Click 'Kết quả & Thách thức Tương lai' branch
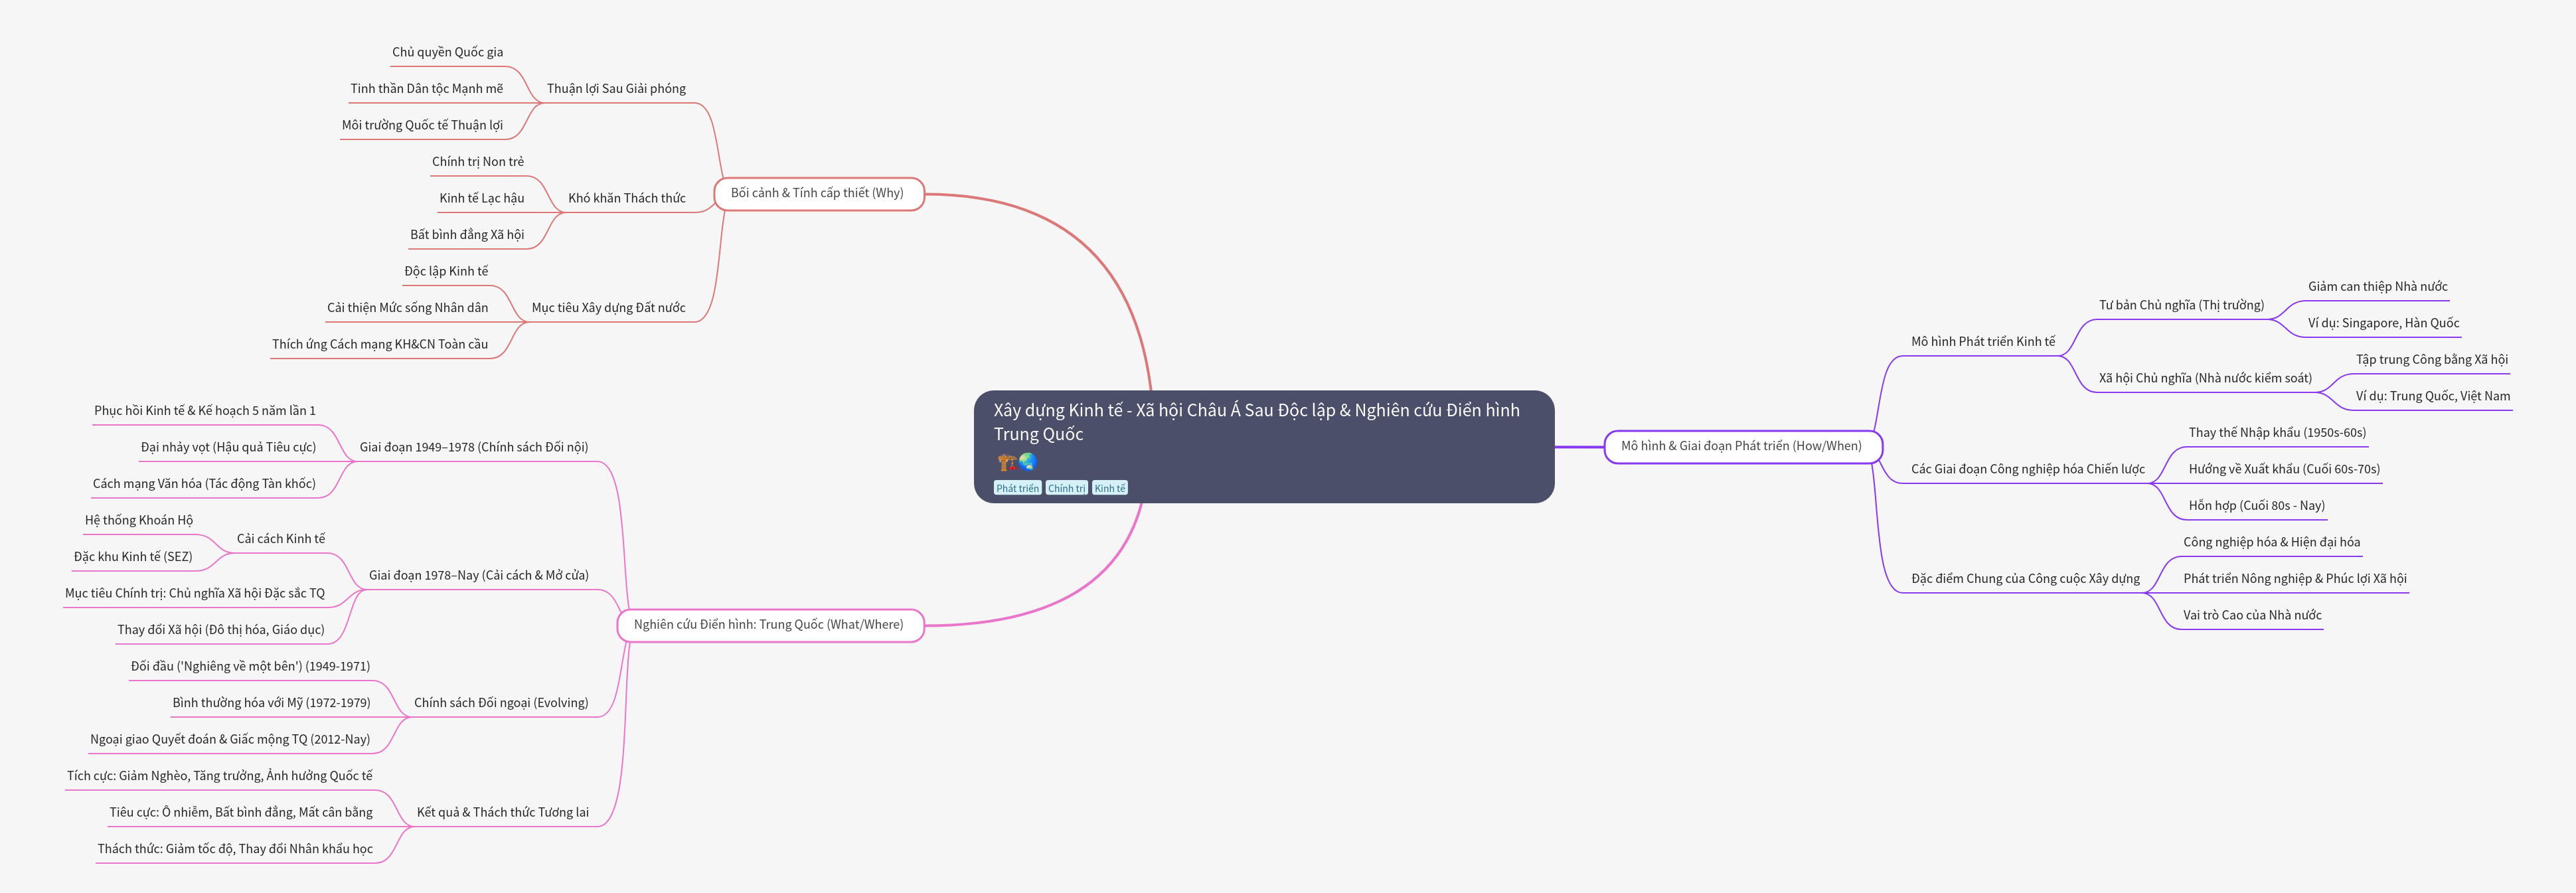This screenshot has height=893, width=2576. click(x=502, y=812)
